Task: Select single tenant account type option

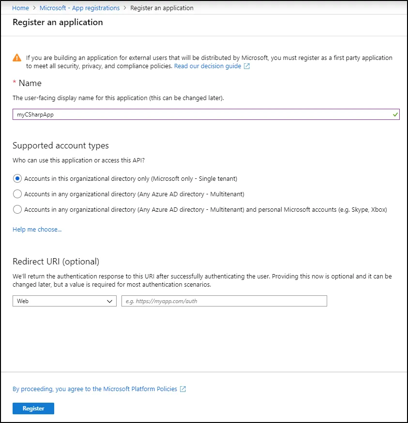Action: [17, 178]
